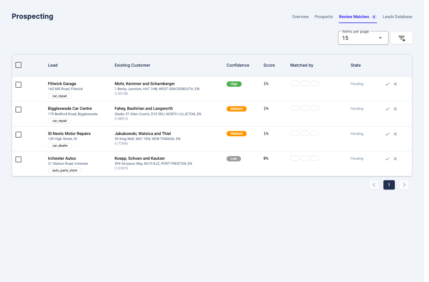
Task: Reject the Irchester Autos match
Action: pos(395,159)
